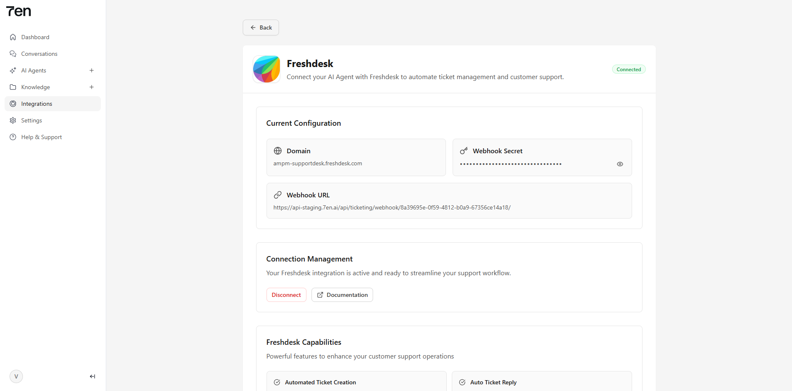Viewport: 792px width, 391px height.
Task: Click the Webhook URL text
Action: pos(392,207)
